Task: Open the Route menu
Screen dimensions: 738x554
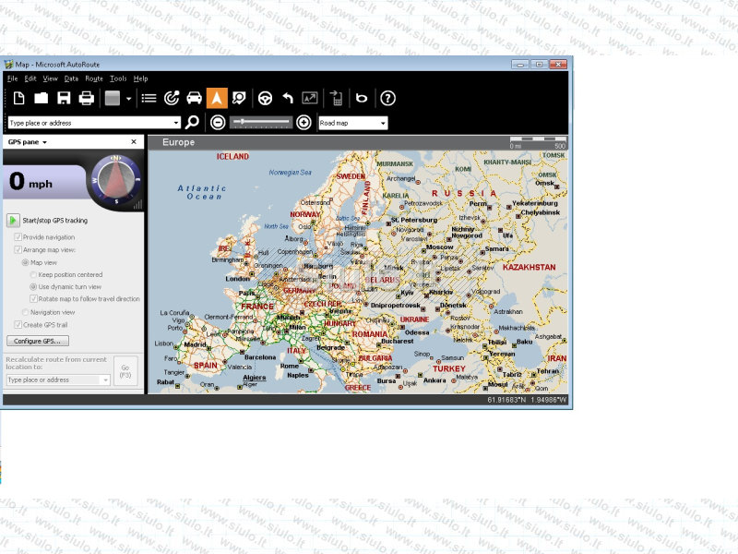Action: pyautogui.click(x=94, y=78)
